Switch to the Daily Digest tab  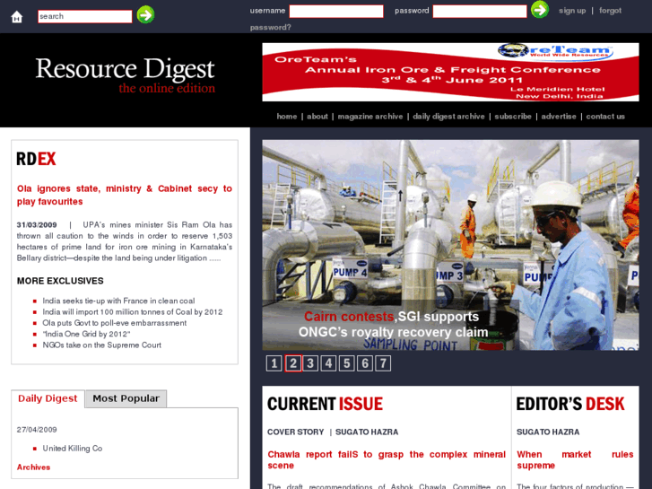click(48, 398)
